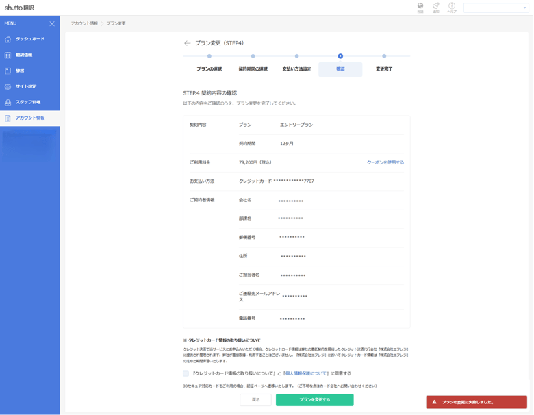Click the 郵便番号 field label
The width and height of the screenshot is (534, 415).
[x=247, y=237]
